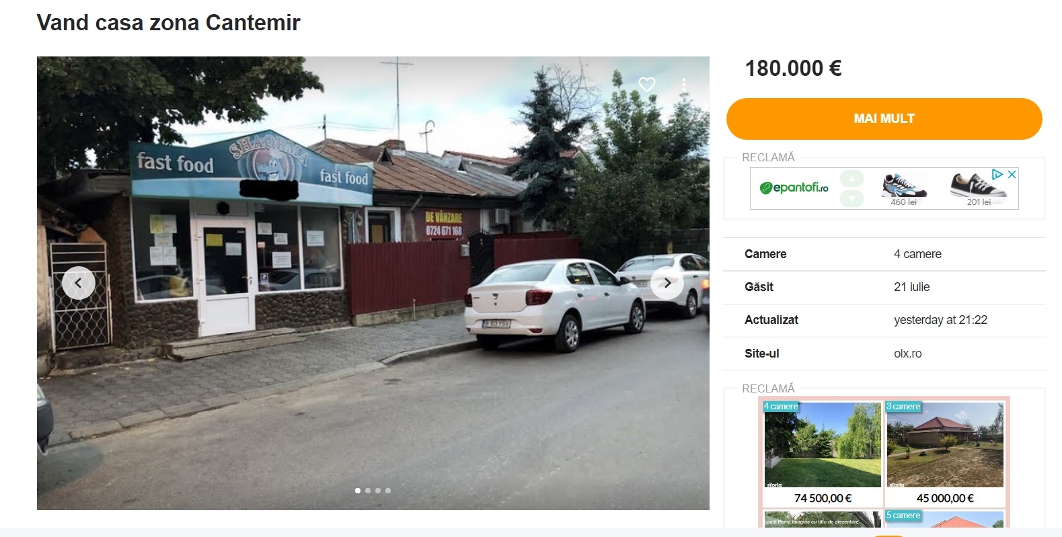Open AdChoices triangle icon on the ad
The image size is (1062, 537).
point(998,174)
